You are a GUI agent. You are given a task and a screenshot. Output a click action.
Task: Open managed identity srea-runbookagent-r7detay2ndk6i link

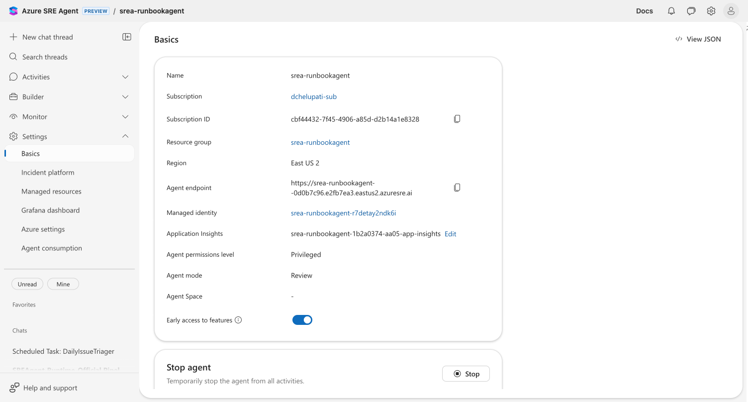[343, 213]
